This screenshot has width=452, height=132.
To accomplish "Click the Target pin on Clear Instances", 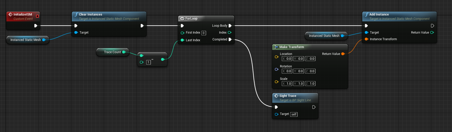I will pos(76,33).
